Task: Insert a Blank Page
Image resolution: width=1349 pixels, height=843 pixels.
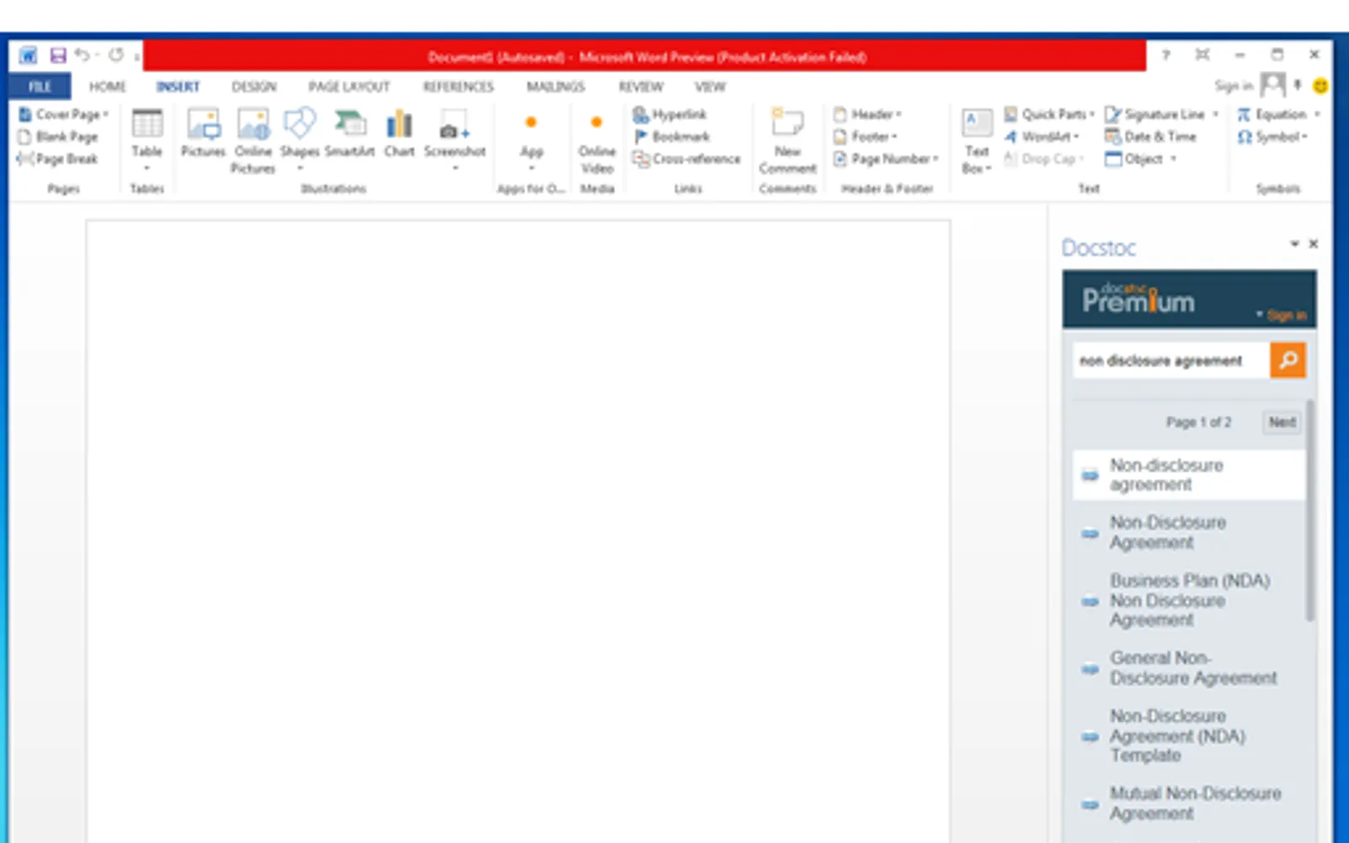Action: click(58, 137)
